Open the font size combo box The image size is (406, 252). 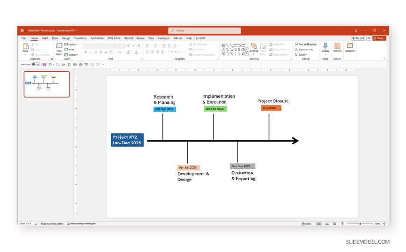(121, 46)
